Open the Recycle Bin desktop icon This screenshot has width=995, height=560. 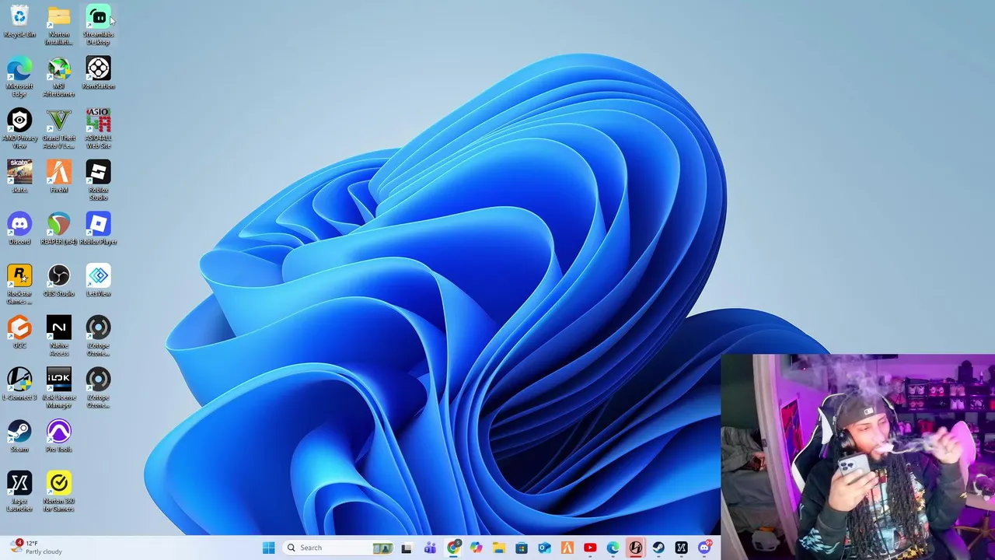click(19, 22)
